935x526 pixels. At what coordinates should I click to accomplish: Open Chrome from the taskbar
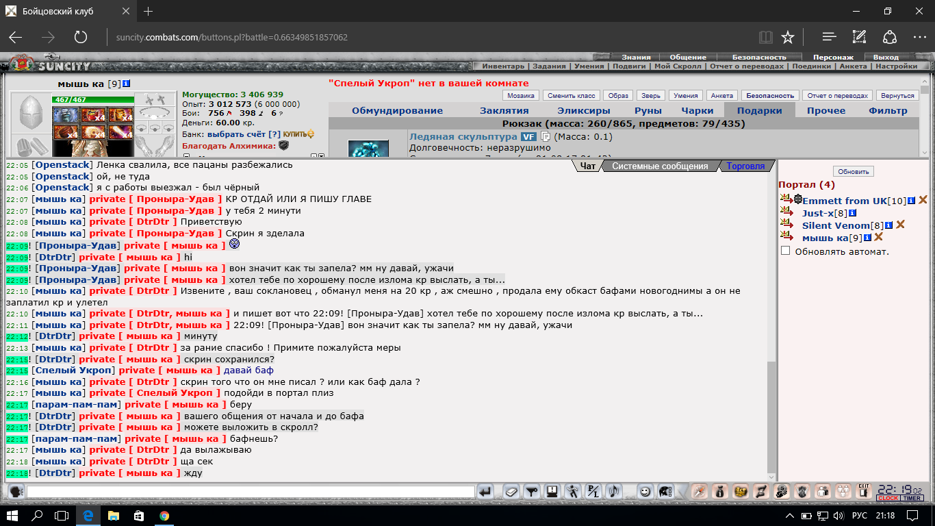164,516
